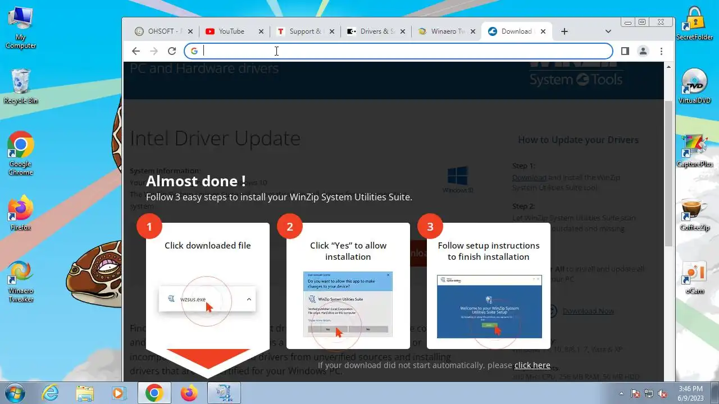Go back to the previous page in Chrome
The image size is (719, 404).
pyautogui.click(x=136, y=51)
